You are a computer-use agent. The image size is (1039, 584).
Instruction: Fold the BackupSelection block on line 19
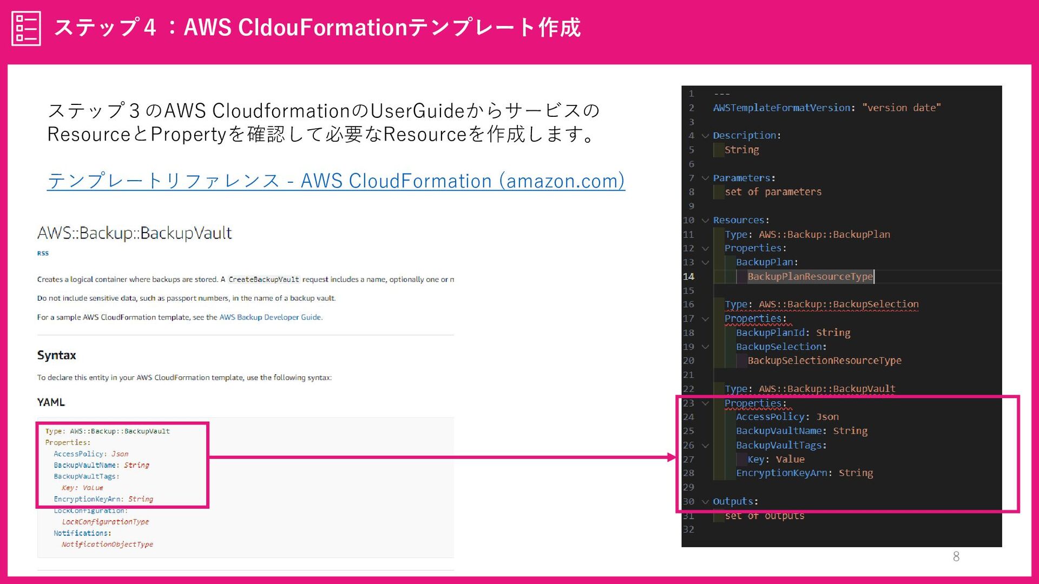click(x=705, y=347)
